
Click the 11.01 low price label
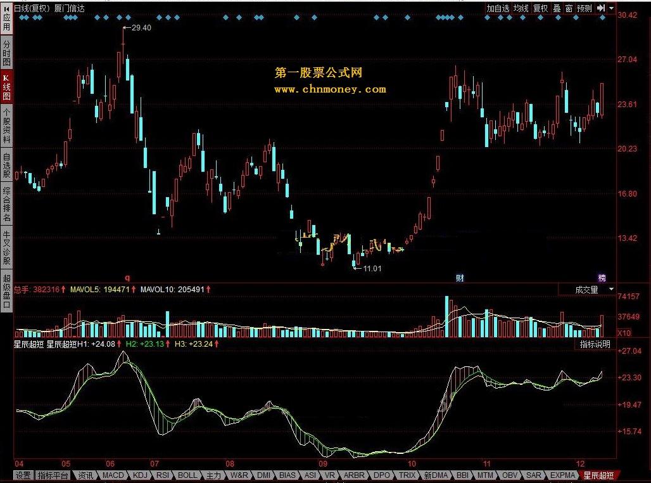pos(372,269)
